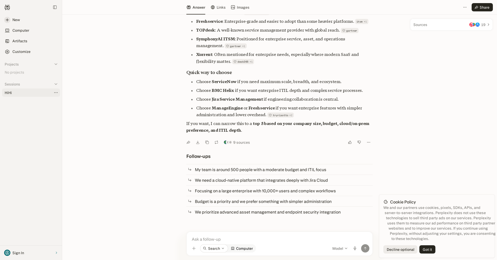This screenshot has height=260, width=497.
Task: Click the Decline optional button
Action: coord(400,249)
